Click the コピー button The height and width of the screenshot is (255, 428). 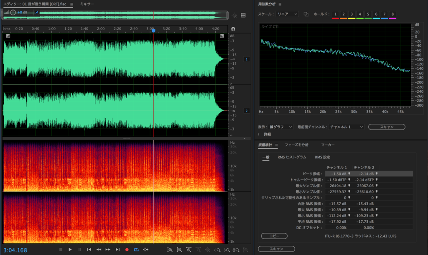coord(274,236)
